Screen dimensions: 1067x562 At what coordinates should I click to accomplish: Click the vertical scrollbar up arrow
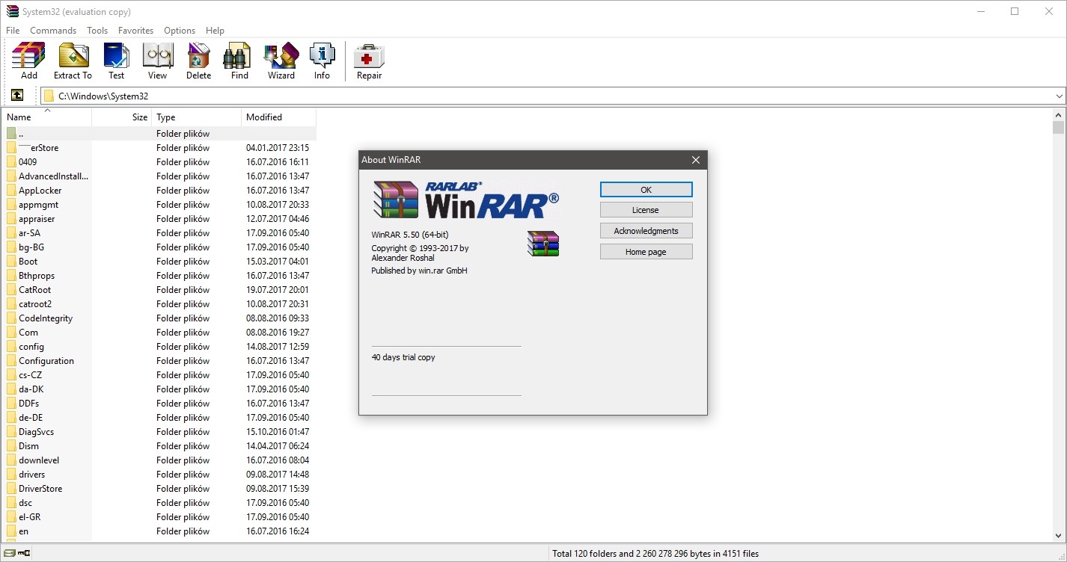coord(1058,115)
